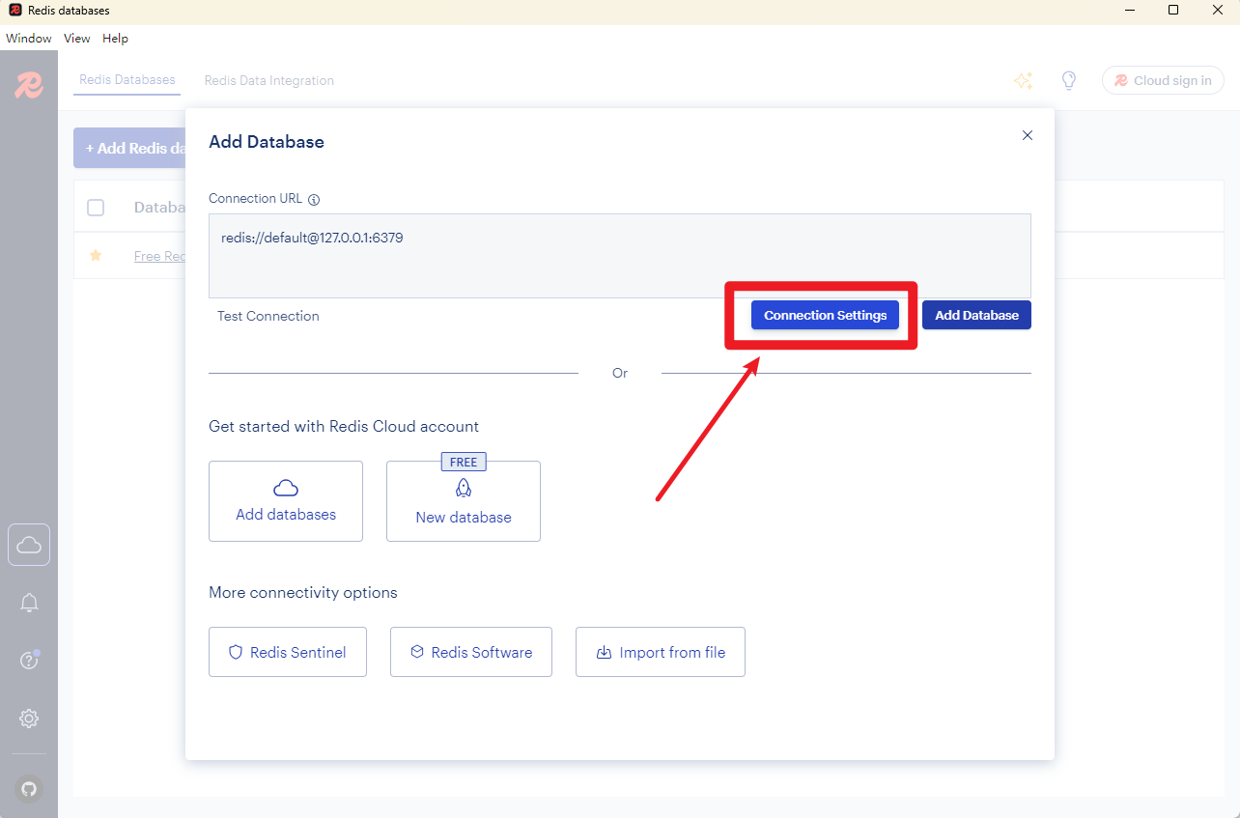The width and height of the screenshot is (1240, 818).
Task: Open the insights lightbulb icon
Action: click(x=1069, y=81)
